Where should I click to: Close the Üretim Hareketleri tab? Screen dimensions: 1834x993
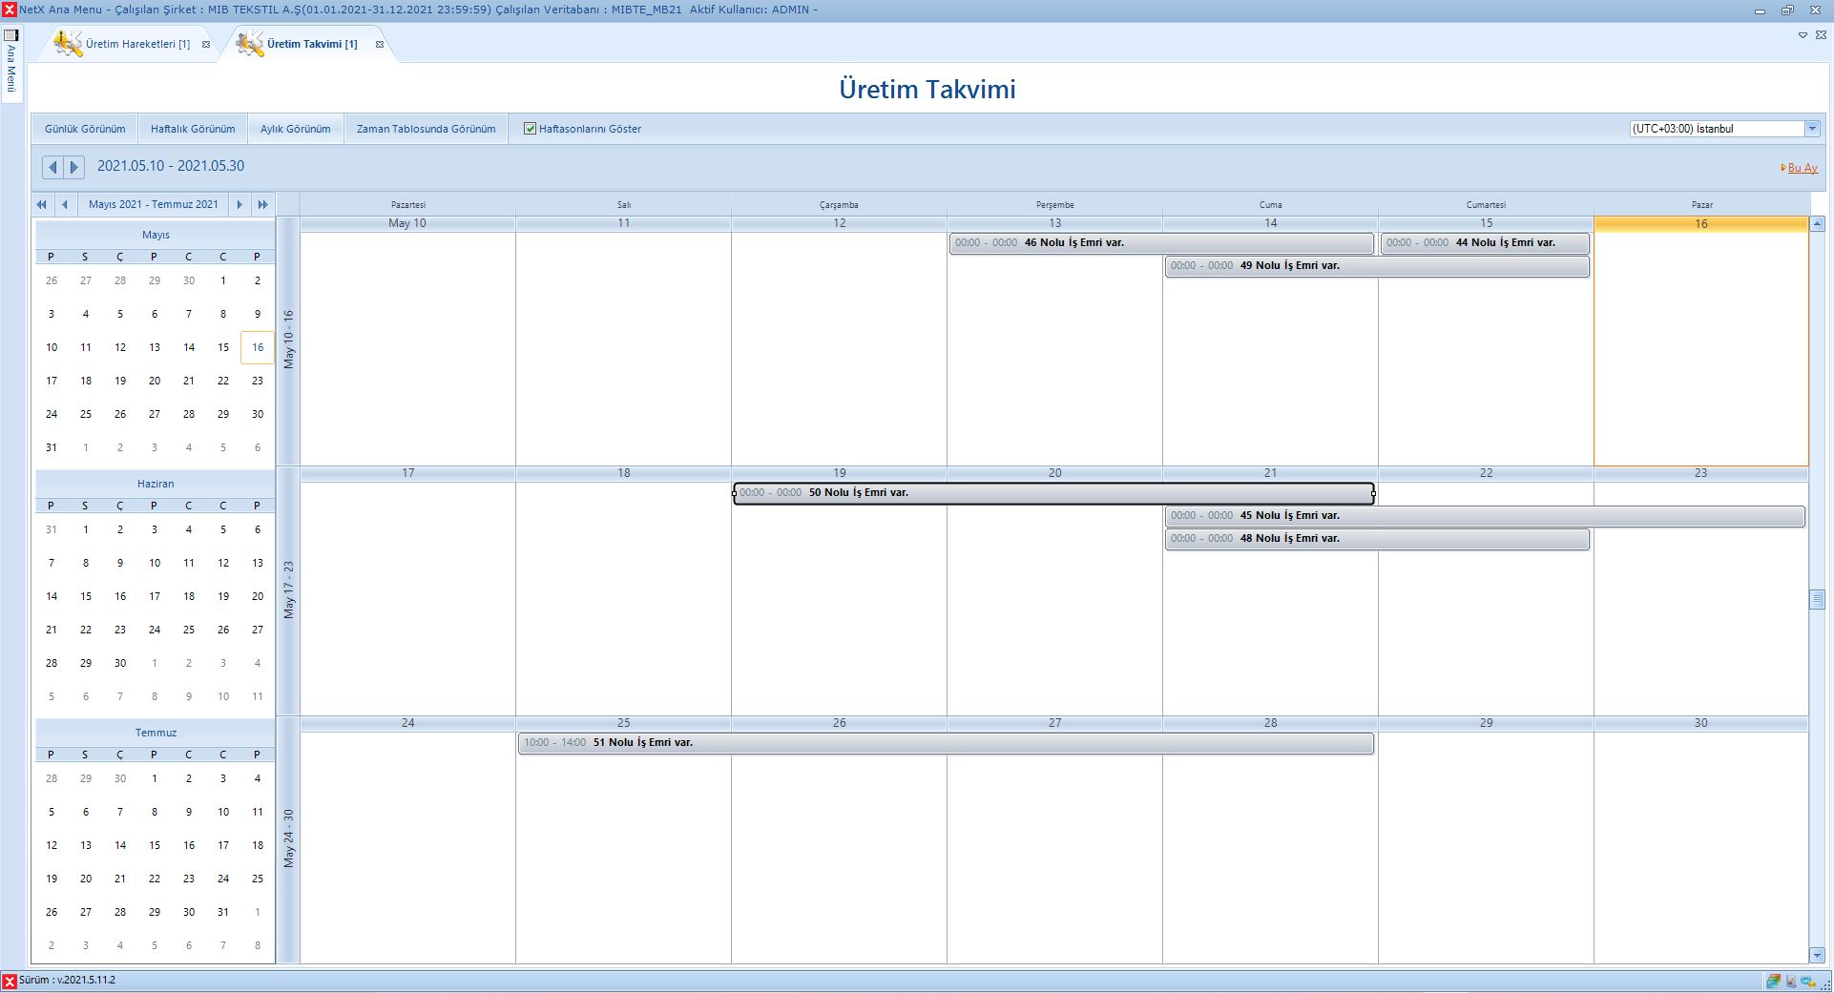(206, 45)
